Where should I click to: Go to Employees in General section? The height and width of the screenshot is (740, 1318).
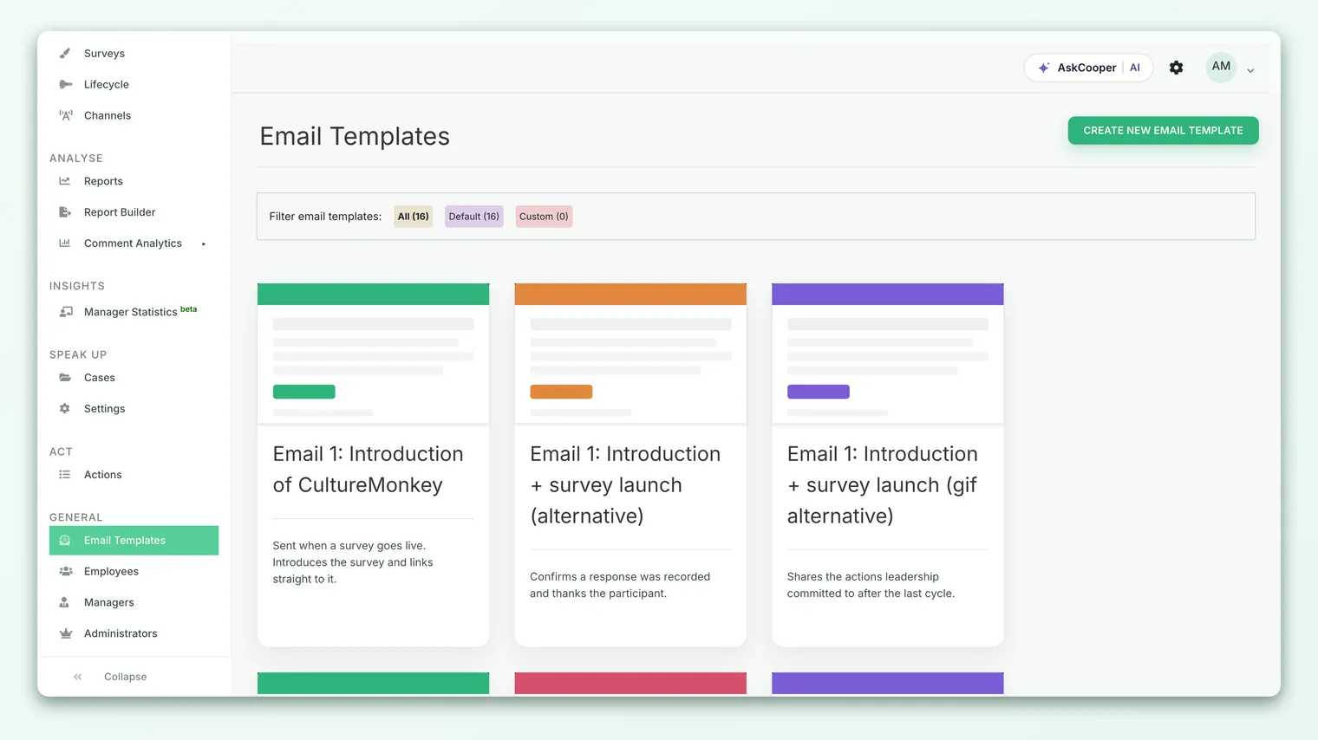click(x=111, y=572)
